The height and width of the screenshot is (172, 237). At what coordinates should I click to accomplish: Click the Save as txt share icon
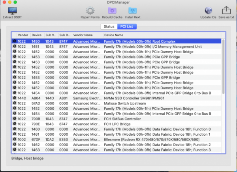(x=226, y=11)
